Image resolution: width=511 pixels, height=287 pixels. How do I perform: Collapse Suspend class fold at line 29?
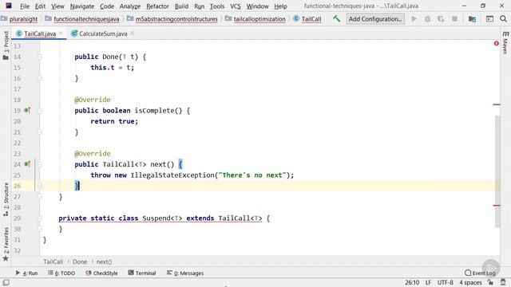tap(40, 218)
